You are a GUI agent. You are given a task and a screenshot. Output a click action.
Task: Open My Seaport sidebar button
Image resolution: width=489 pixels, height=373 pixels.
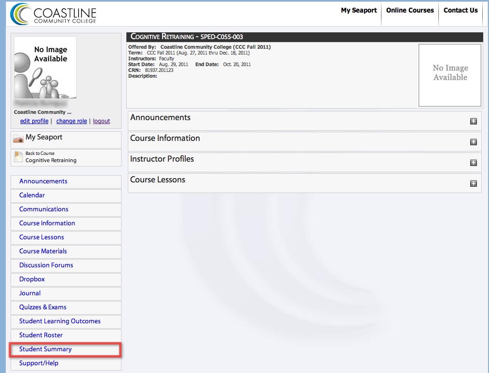66,140
